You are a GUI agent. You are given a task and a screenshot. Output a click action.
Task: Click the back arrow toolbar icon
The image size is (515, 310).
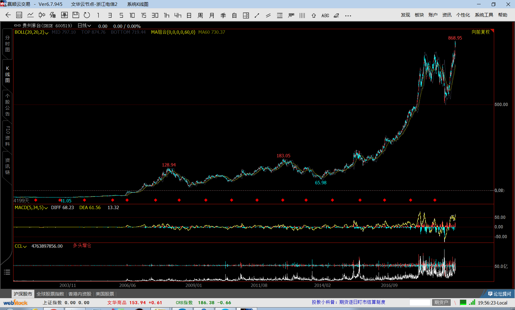8,15
